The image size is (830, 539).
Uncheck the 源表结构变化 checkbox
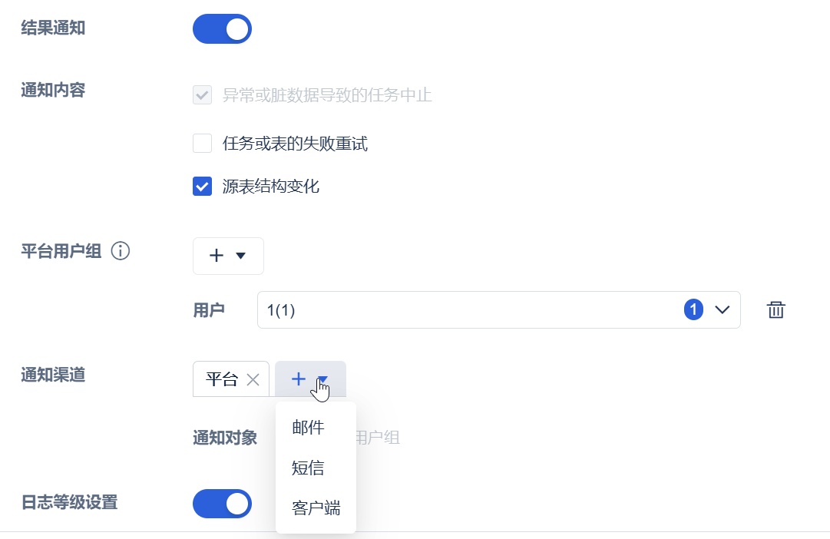point(203,187)
